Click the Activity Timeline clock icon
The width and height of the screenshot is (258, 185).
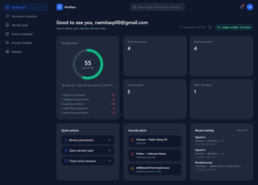7,43
